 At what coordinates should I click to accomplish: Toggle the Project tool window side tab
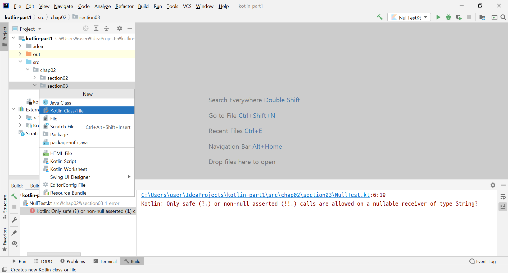4,36
